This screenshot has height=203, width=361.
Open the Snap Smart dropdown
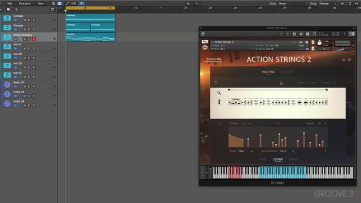coord(293,3)
